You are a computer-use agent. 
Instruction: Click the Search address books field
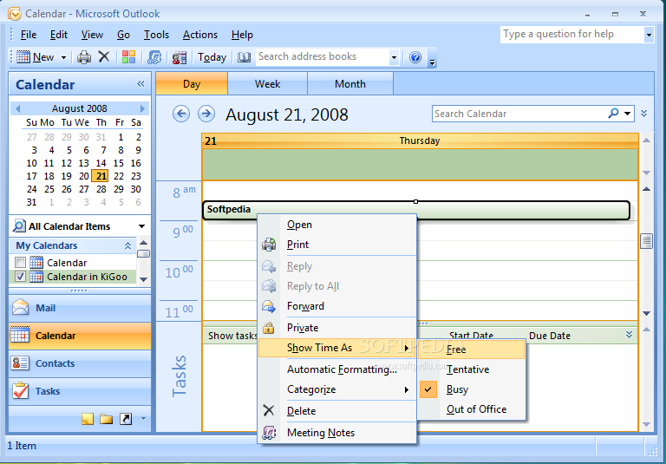322,57
